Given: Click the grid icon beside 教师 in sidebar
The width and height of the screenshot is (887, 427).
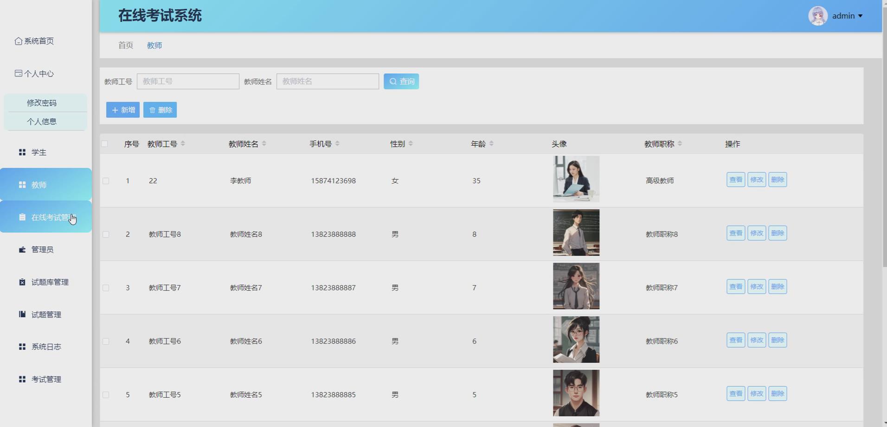Looking at the screenshot, I should tap(22, 185).
